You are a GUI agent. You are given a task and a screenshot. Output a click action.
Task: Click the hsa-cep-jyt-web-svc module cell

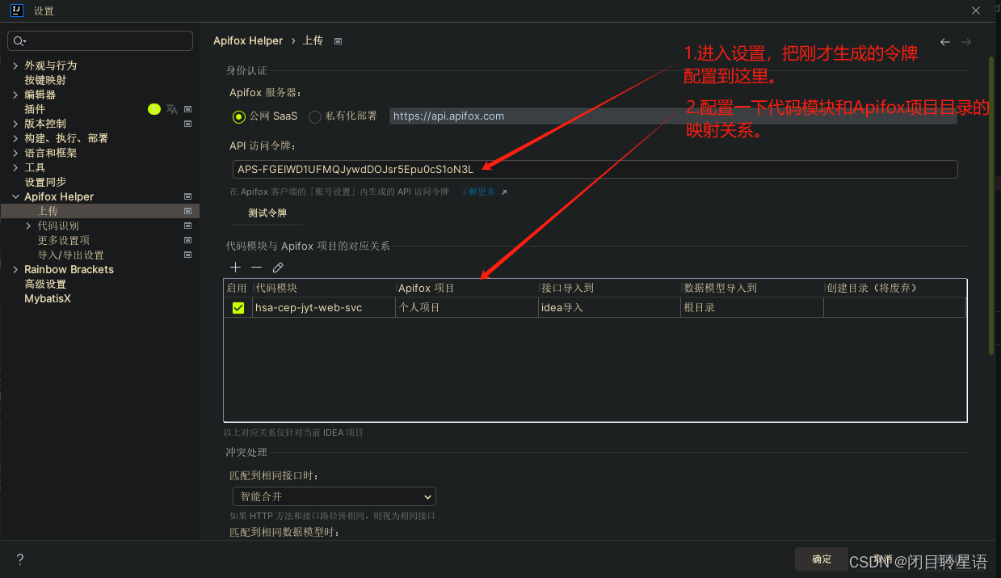pyautogui.click(x=324, y=308)
